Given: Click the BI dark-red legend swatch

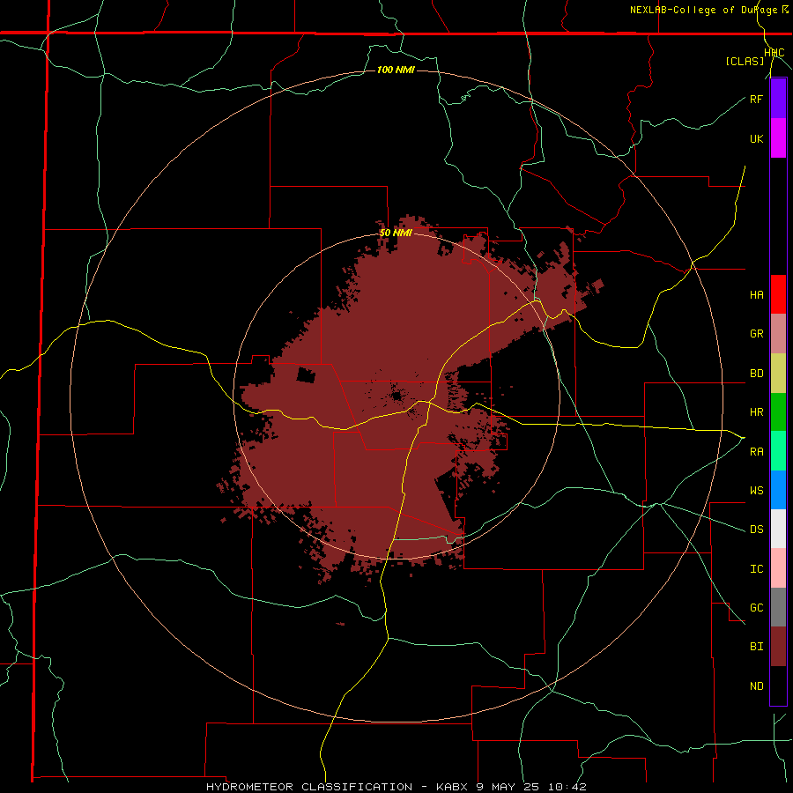Looking at the screenshot, I should coord(778,647).
